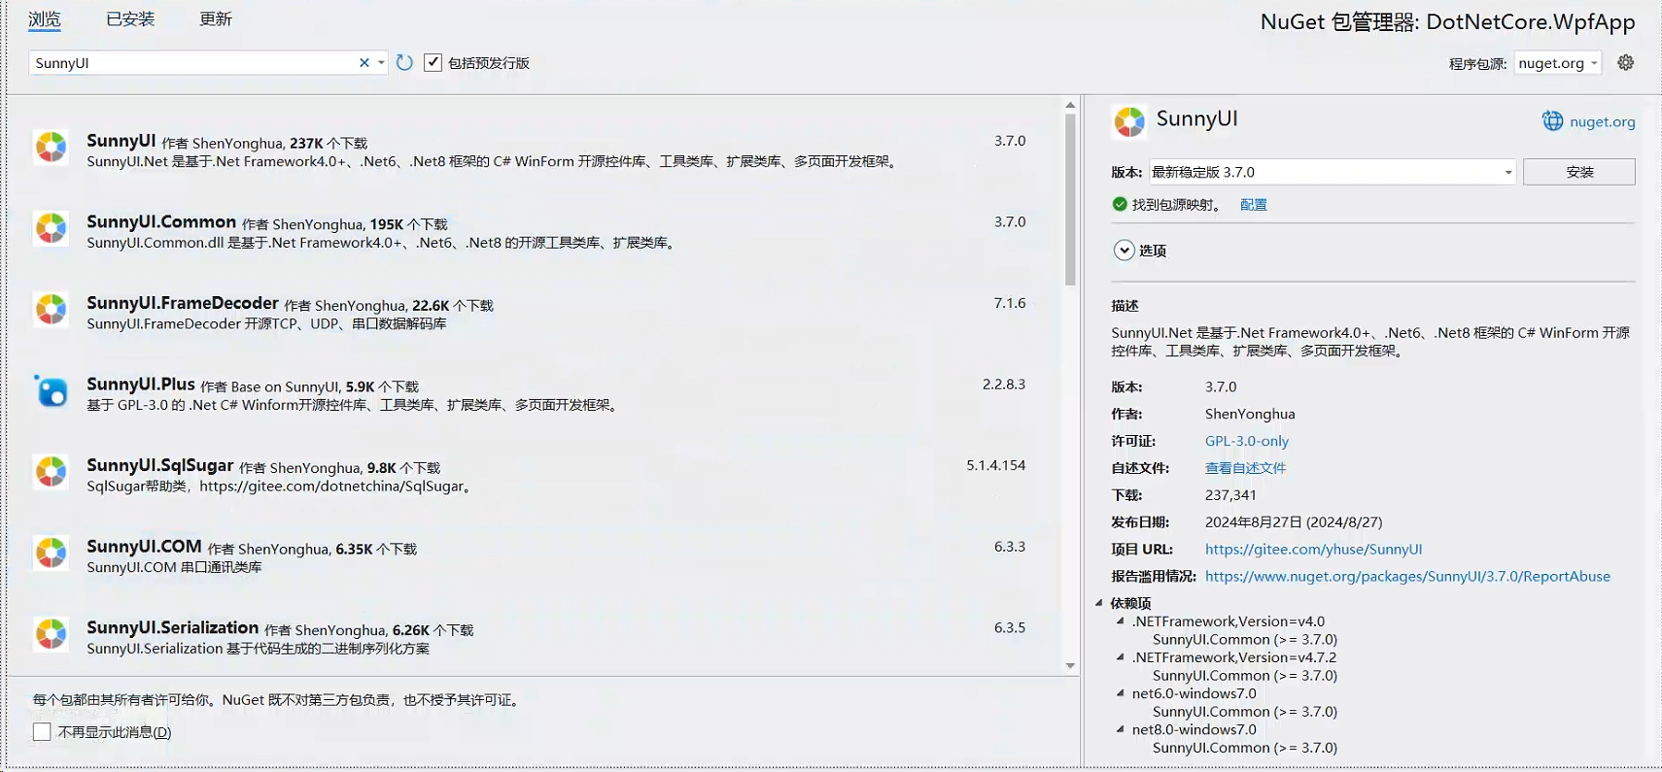Collapse net6.0-windows7.0 dependency node
The image size is (1662, 772).
click(x=1121, y=693)
